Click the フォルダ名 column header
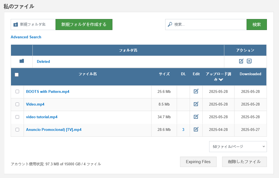The height and width of the screenshot is (178, 279). tap(128, 50)
